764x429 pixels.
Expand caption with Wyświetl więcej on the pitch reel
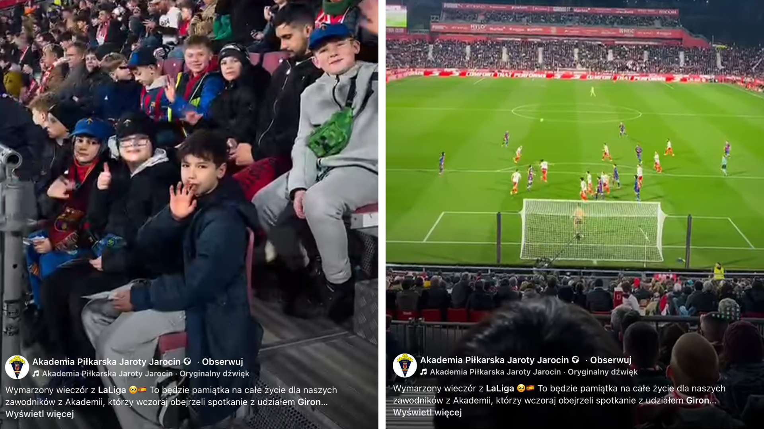click(x=427, y=412)
